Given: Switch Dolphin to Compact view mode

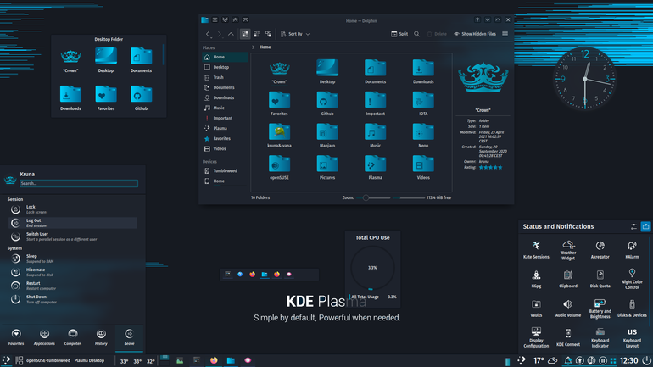Looking at the screenshot, I should tap(256, 34).
